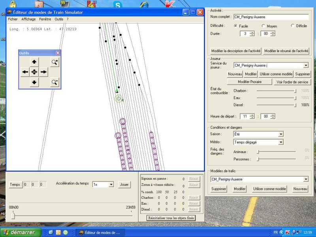Adjust the Diesel fuel slider
This screenshot has width=316, height=237.
click(x=295, y=105)
